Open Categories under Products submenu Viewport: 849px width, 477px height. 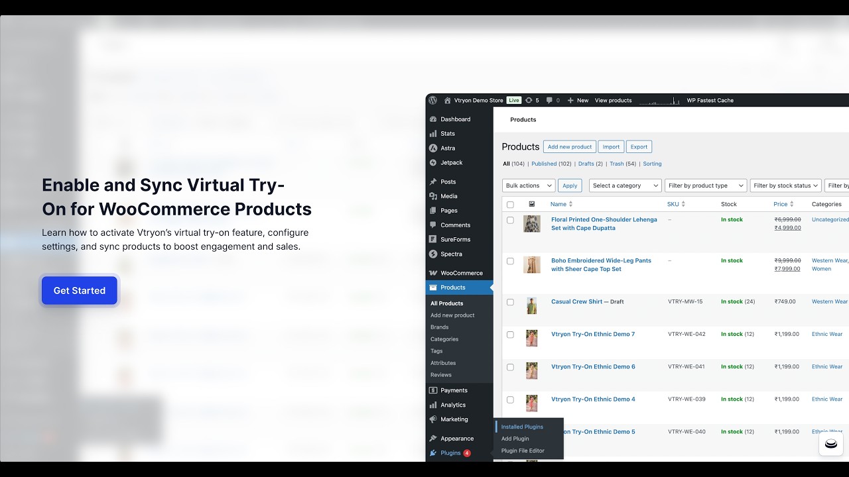click(x=444, y=339)
